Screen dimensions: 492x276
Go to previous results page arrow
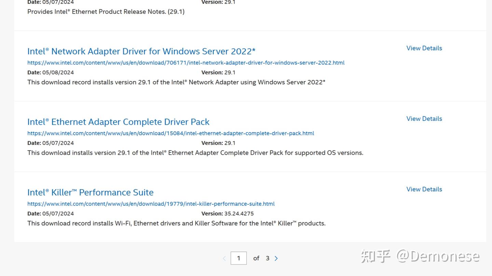point(224,259)
